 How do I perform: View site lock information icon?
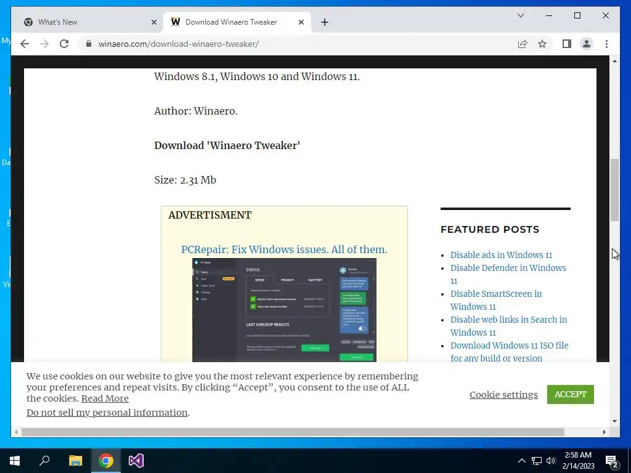coord(89,44)
